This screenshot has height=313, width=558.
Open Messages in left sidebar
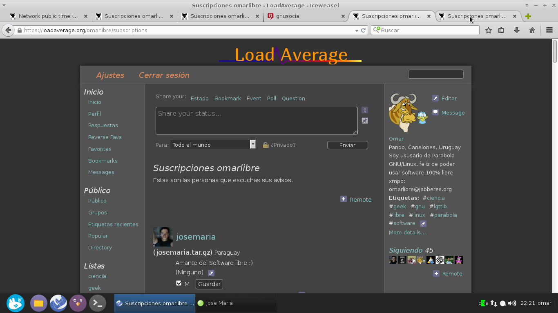[x=101, y=172]
